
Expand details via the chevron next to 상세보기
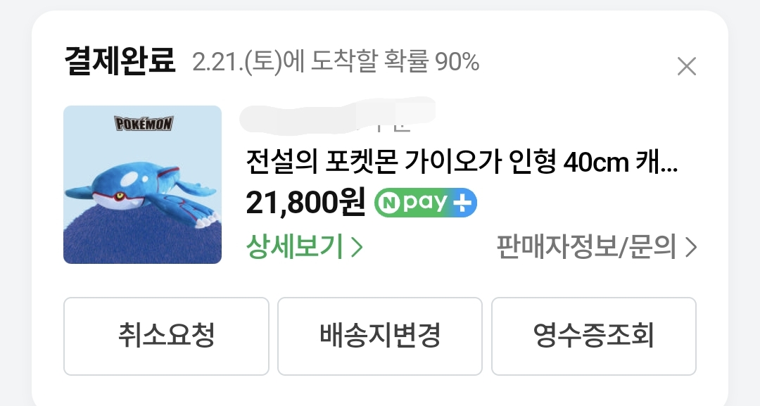356,247
